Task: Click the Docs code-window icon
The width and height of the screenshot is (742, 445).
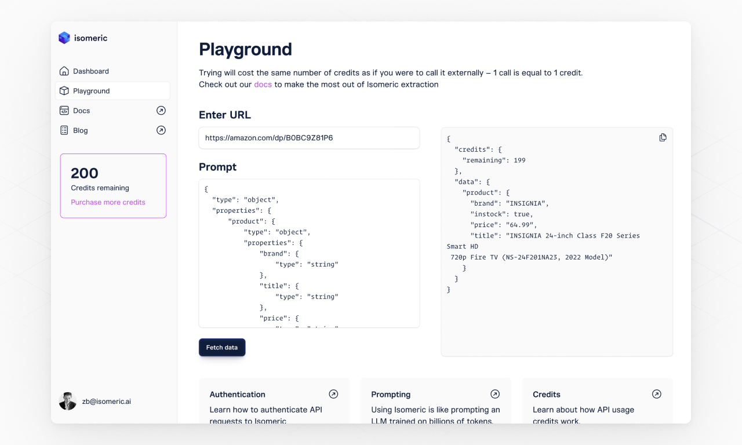Action: [64, 111]
